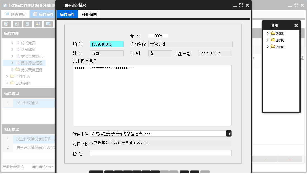Expand the 工作生活 tree node
Image resolution: width=307 pixels, height=183 pixels.
point(7,76)
